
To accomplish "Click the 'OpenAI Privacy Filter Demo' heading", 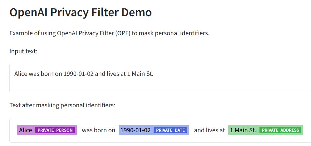I will pyautogui.click(x=81, y=12).
